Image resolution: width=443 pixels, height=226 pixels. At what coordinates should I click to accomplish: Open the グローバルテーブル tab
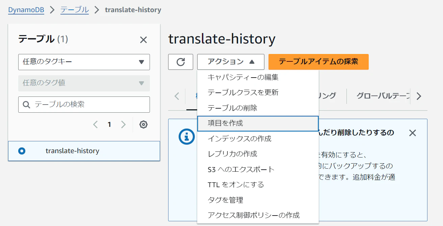[383, 96]
